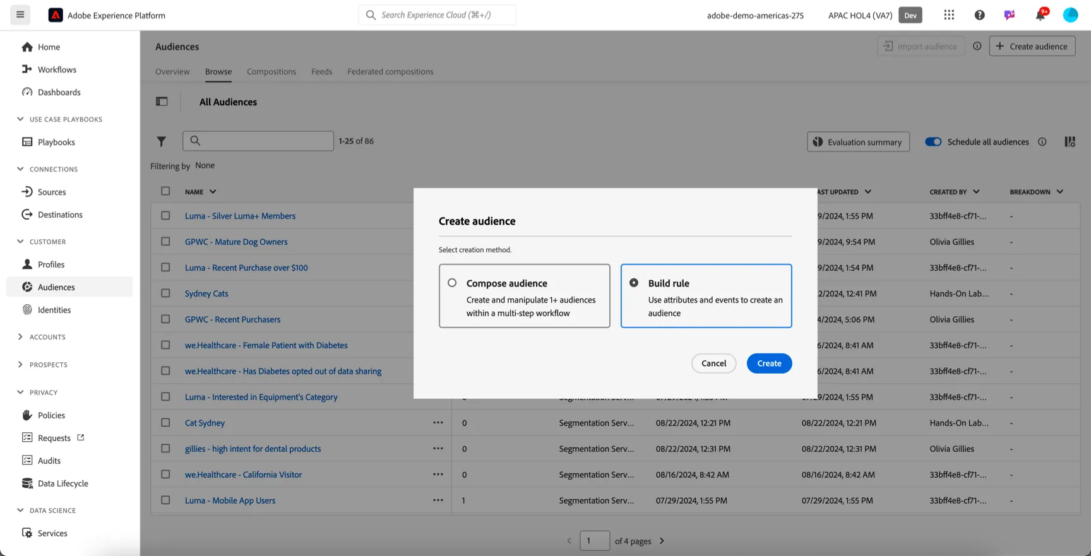Open the help question mark icon
This screenshot has width=1091, height=556.
979,15
